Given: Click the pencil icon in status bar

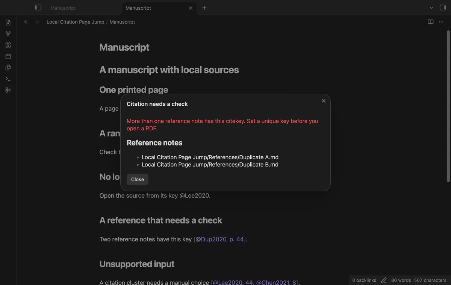Looking at the screenshot, I should coord(384,280).
